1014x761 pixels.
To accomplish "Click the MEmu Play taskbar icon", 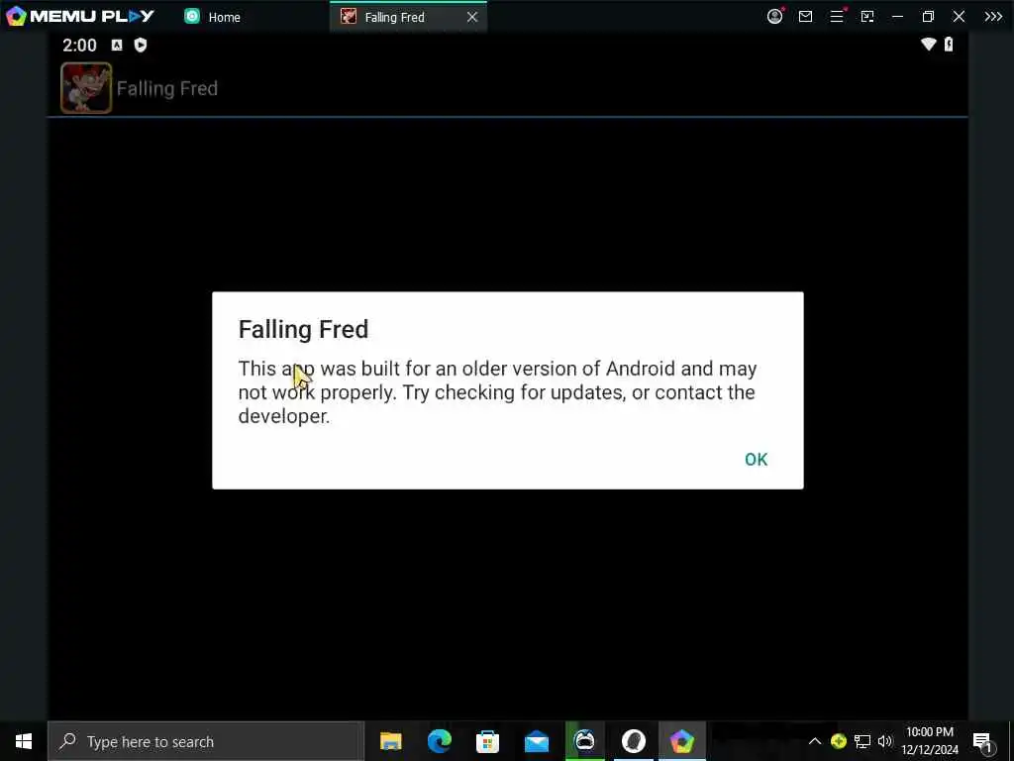I will coord(681,741).
